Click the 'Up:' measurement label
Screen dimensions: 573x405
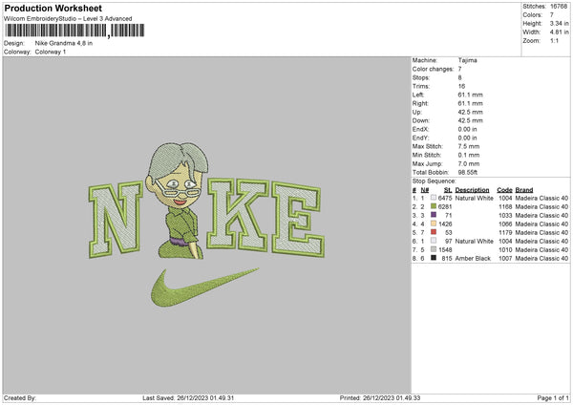tap(417, 112)
